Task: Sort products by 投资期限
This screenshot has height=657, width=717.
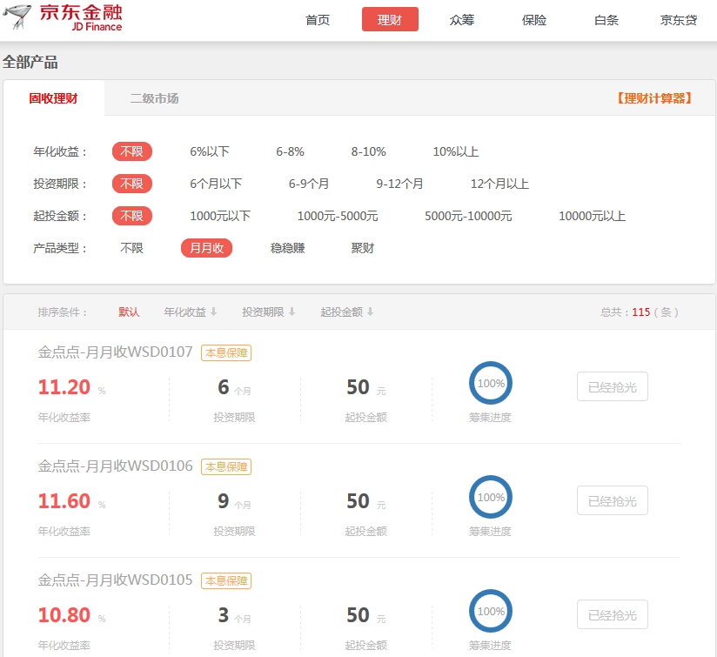Action: 268,312
